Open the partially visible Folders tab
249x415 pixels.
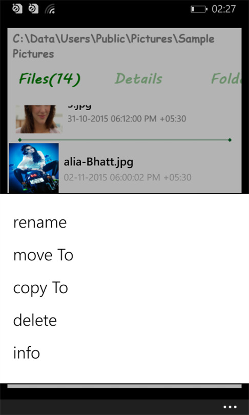point(226,78)
